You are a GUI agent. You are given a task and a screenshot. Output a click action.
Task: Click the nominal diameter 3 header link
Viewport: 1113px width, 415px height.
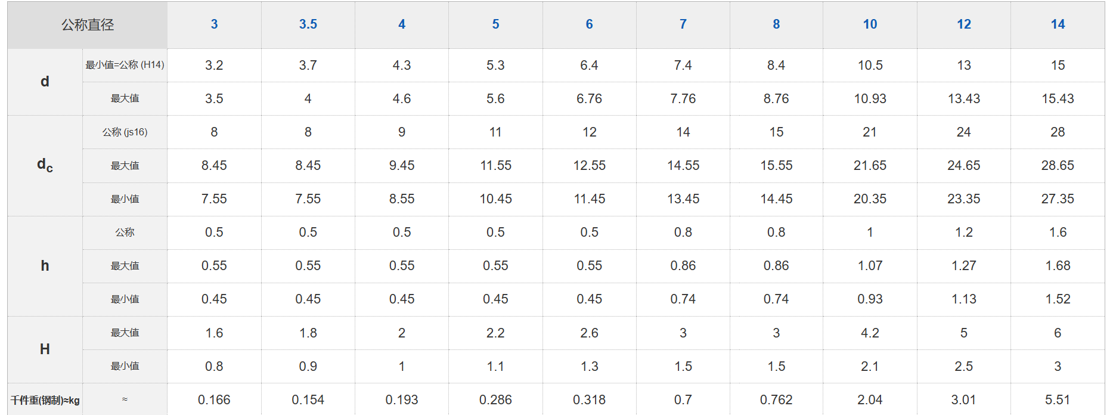coord(214,24)
